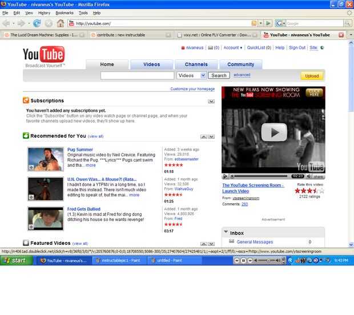Pause via taskbar media pause button

tap(243, 261)
